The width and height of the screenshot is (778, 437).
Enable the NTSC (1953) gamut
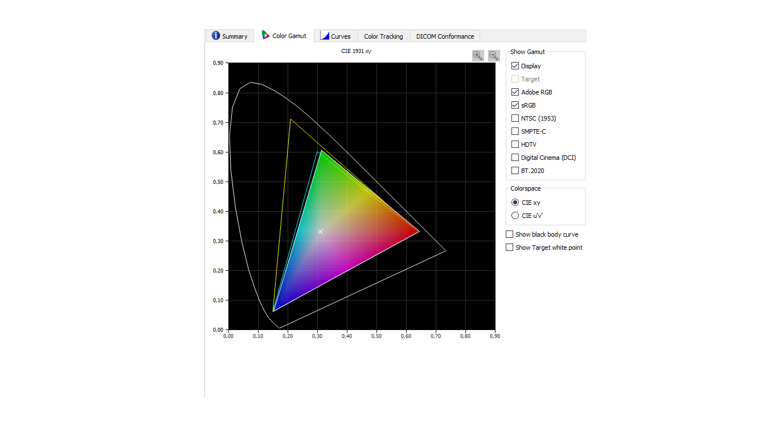pyautogui.click(x=515, y=118)
